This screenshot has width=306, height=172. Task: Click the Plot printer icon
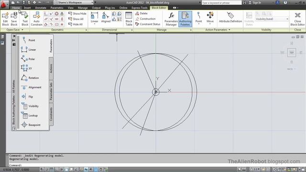pos(34,2)
